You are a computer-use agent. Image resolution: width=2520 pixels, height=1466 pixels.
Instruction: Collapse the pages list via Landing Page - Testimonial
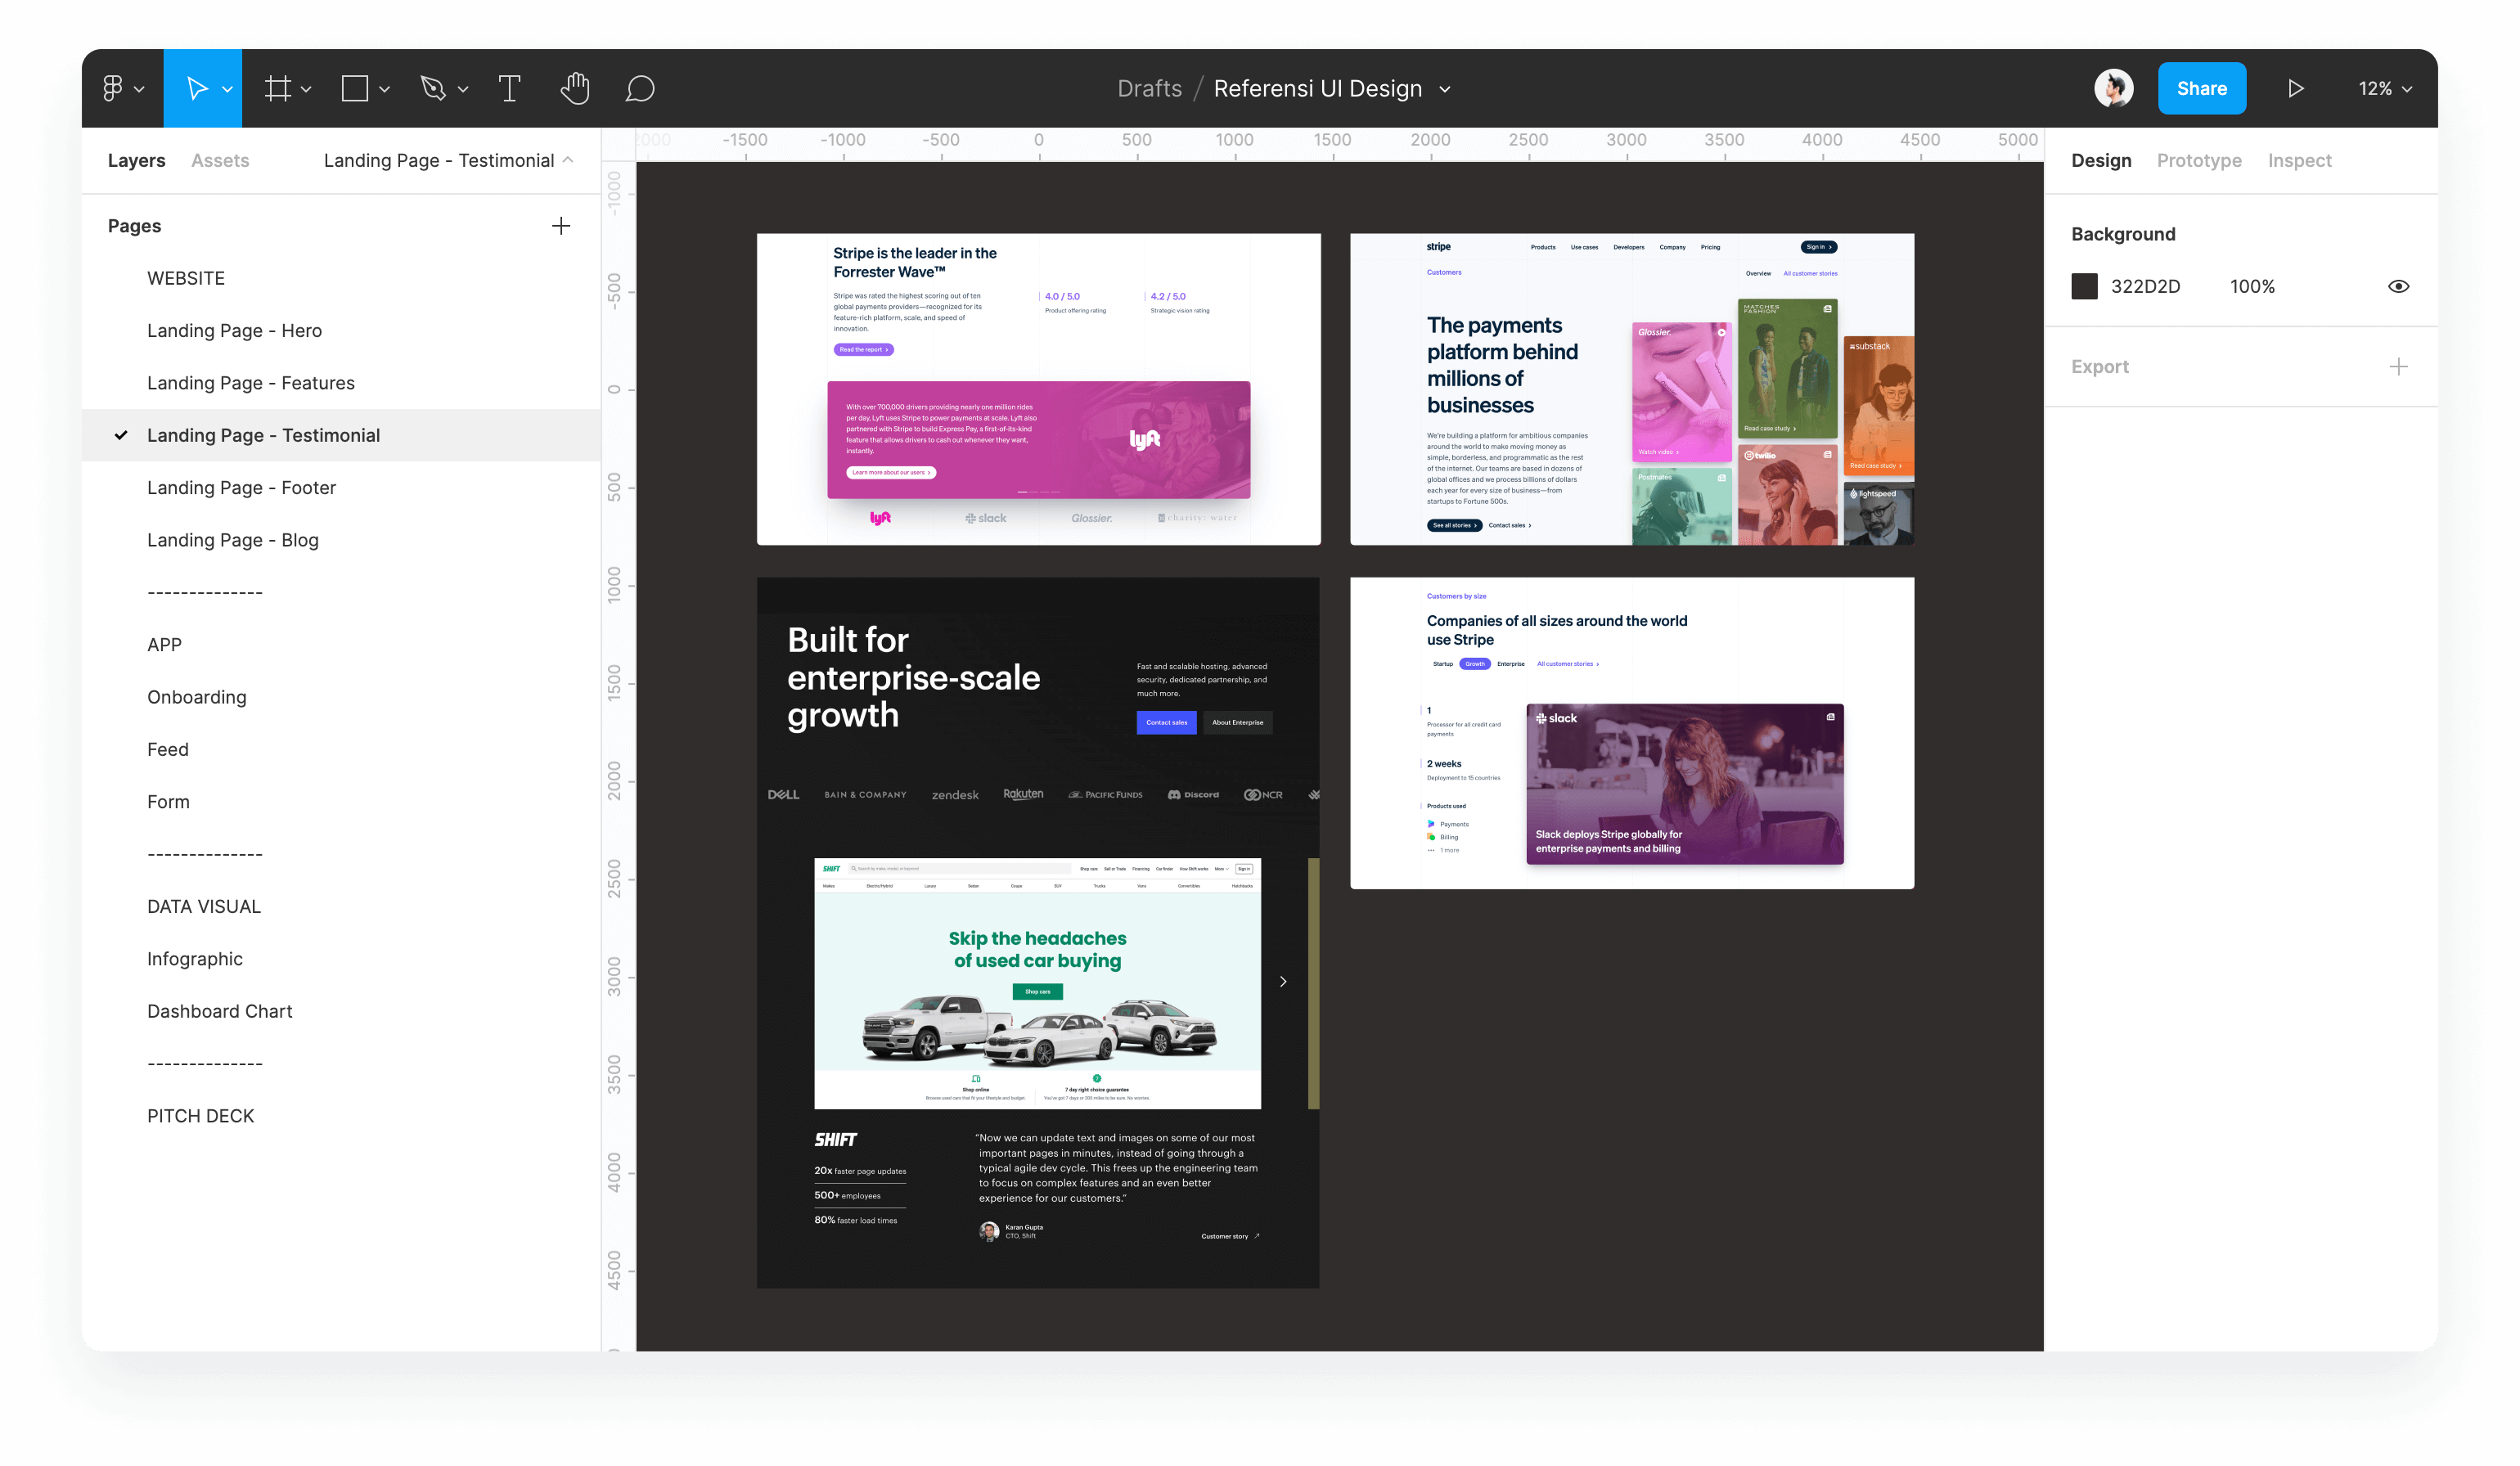(448, 160)
